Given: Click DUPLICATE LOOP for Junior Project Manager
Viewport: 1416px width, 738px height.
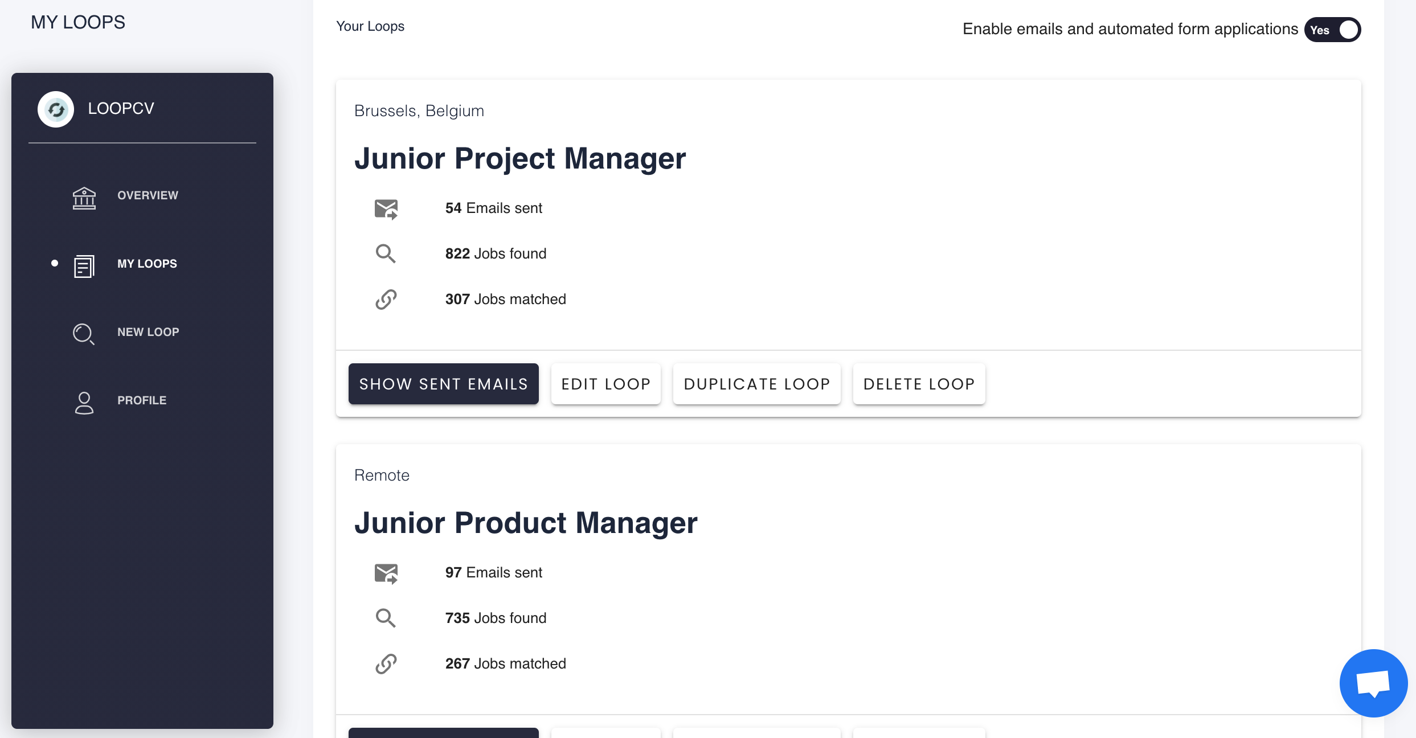Looking at the screenshot, I should click(756, 383).
